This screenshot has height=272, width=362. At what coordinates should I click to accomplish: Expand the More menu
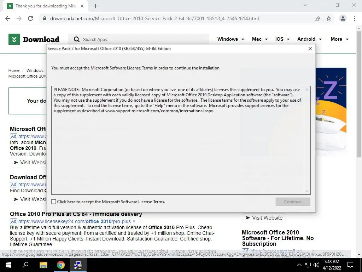339,39
